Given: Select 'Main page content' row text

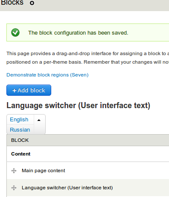Looking at the screenshot, I should [44, 171].
